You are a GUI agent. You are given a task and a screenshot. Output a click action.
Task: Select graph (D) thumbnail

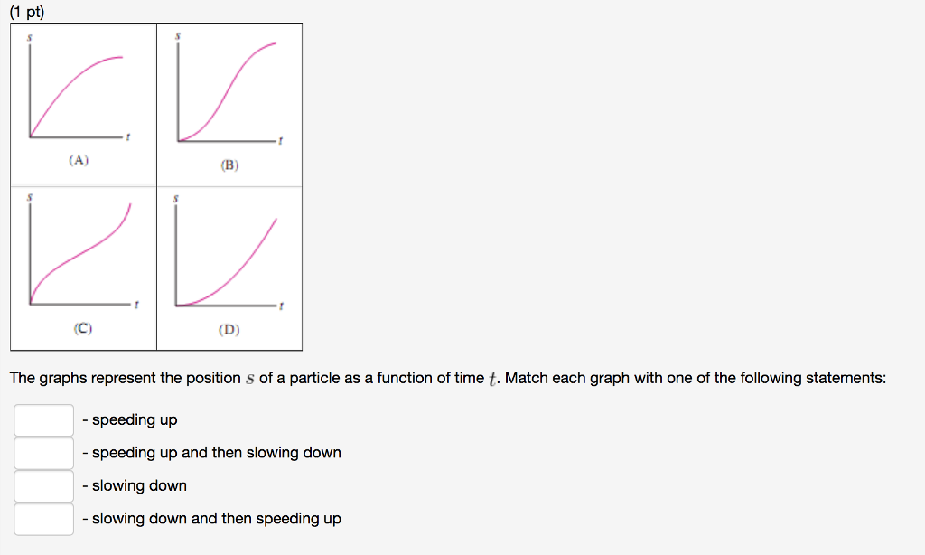(229, 258)
